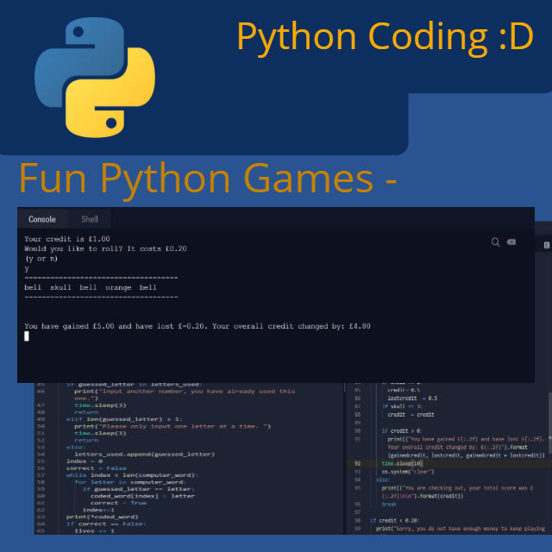Click 'if credit > 0:' on line 90

click(x=401, y=431)
